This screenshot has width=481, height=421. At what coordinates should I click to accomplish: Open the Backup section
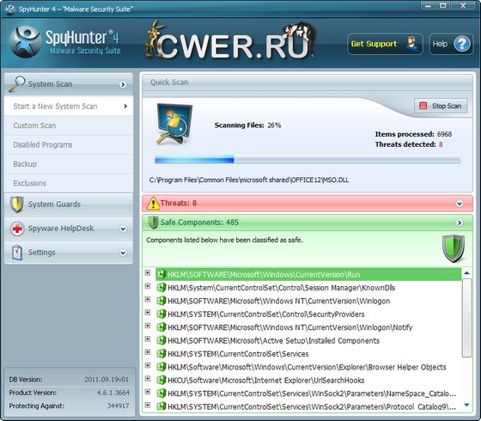pos(69,164)
